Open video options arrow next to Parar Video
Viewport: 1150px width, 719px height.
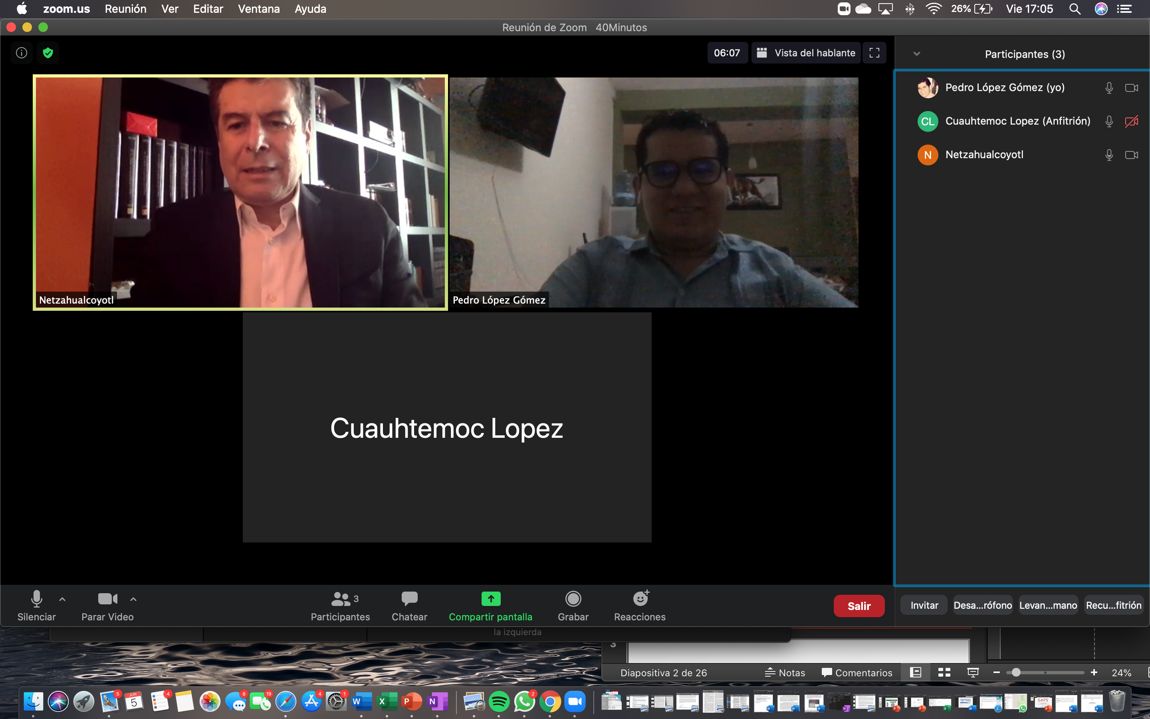click(x=133, y=599)
